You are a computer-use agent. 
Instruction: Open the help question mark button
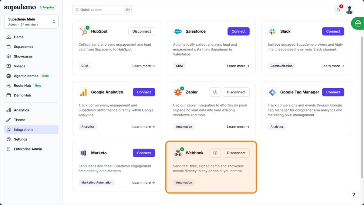pos(354,195)
